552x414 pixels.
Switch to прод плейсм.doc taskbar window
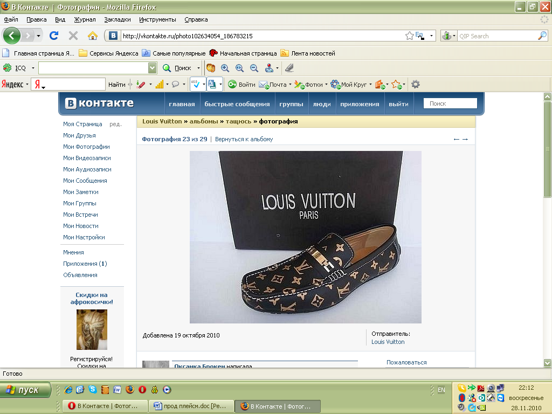(191, 406)
